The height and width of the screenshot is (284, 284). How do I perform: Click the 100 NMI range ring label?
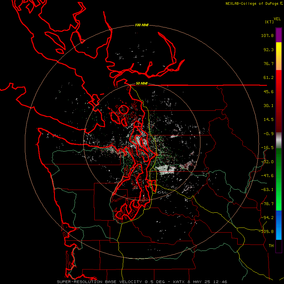pyautogui.click(x=142, y=25)
